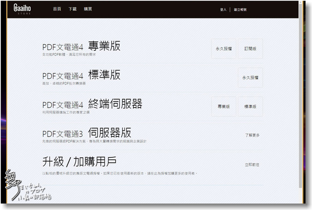Click the 升級 / 加購用戶 heading
This screenshot has height=210, width=312.
[x=79, y=162]
